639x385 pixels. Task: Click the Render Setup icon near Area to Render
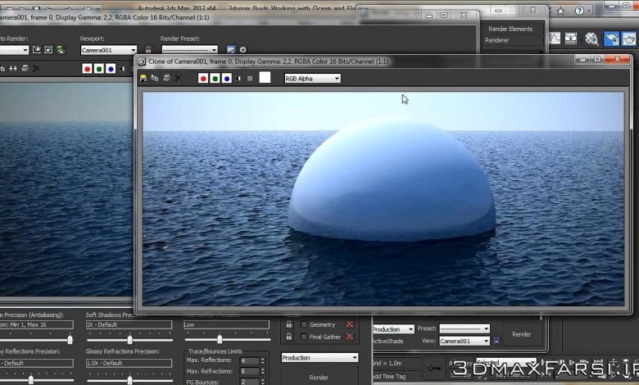pyautogui.click(x=61, y=50)
